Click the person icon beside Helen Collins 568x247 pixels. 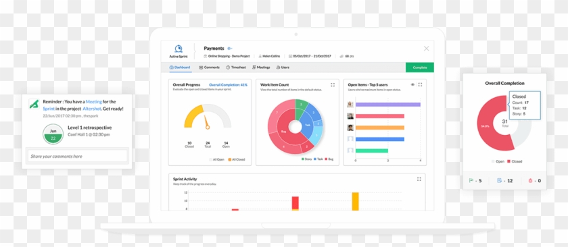(260, 57)
